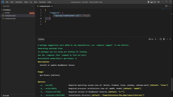Open composer.json in the Explorer tree
Image resolution: width=173 pixels, height=97 pixels.
pos(10,16)
